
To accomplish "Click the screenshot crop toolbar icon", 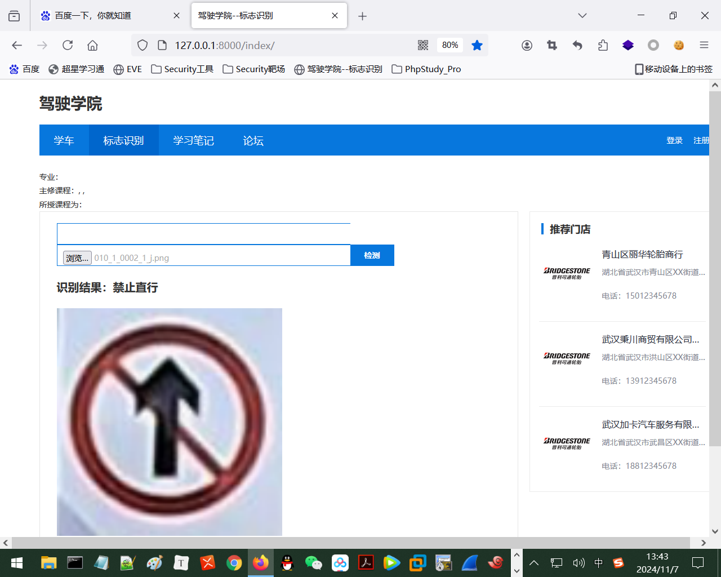I will [552, 45].
